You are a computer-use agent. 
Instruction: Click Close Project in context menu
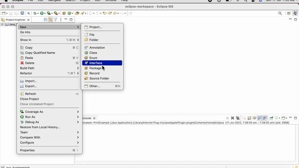point(49,99)
